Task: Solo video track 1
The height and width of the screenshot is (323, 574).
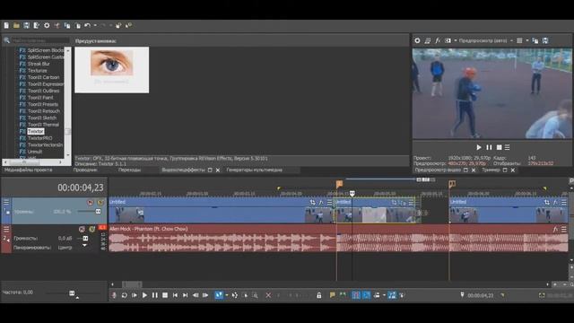Action: pyautogui.click(x=100, y=202)
